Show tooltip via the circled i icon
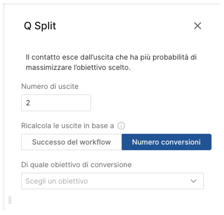 [x=121, y=126]
